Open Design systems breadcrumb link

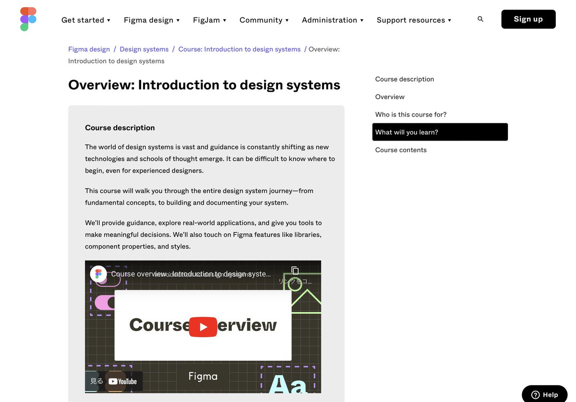coord(144,49)
